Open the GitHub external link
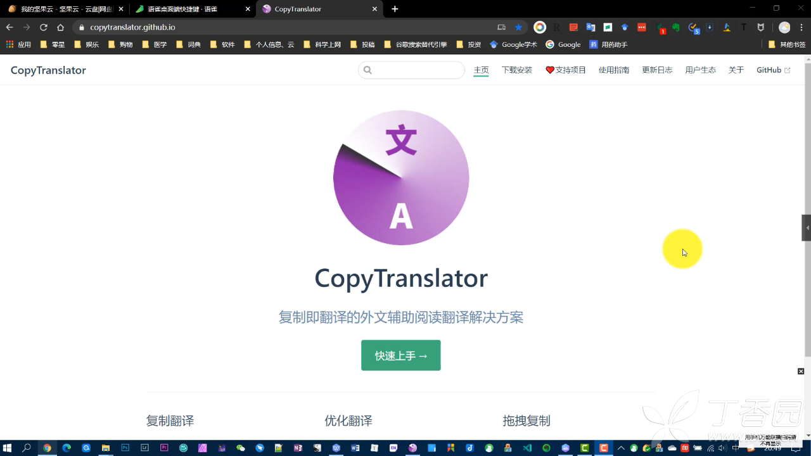 point(774,70)
